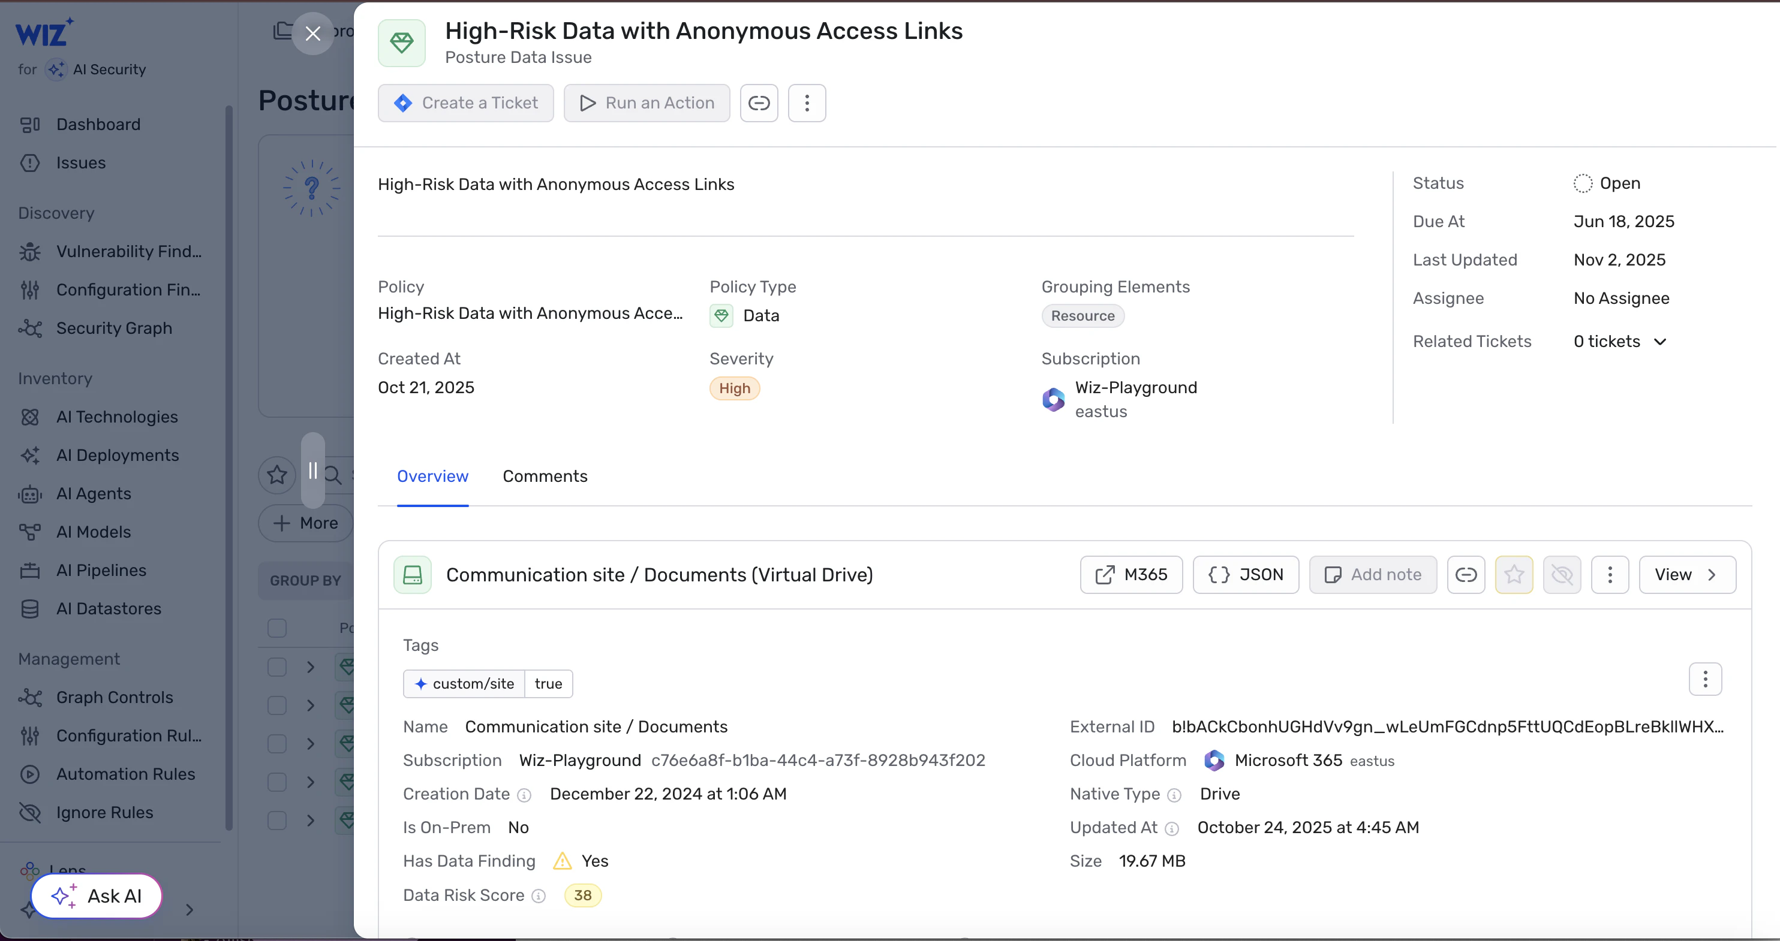Star the Communication site resource
Screen dimensions: 1780x941
pos(1513,574)
